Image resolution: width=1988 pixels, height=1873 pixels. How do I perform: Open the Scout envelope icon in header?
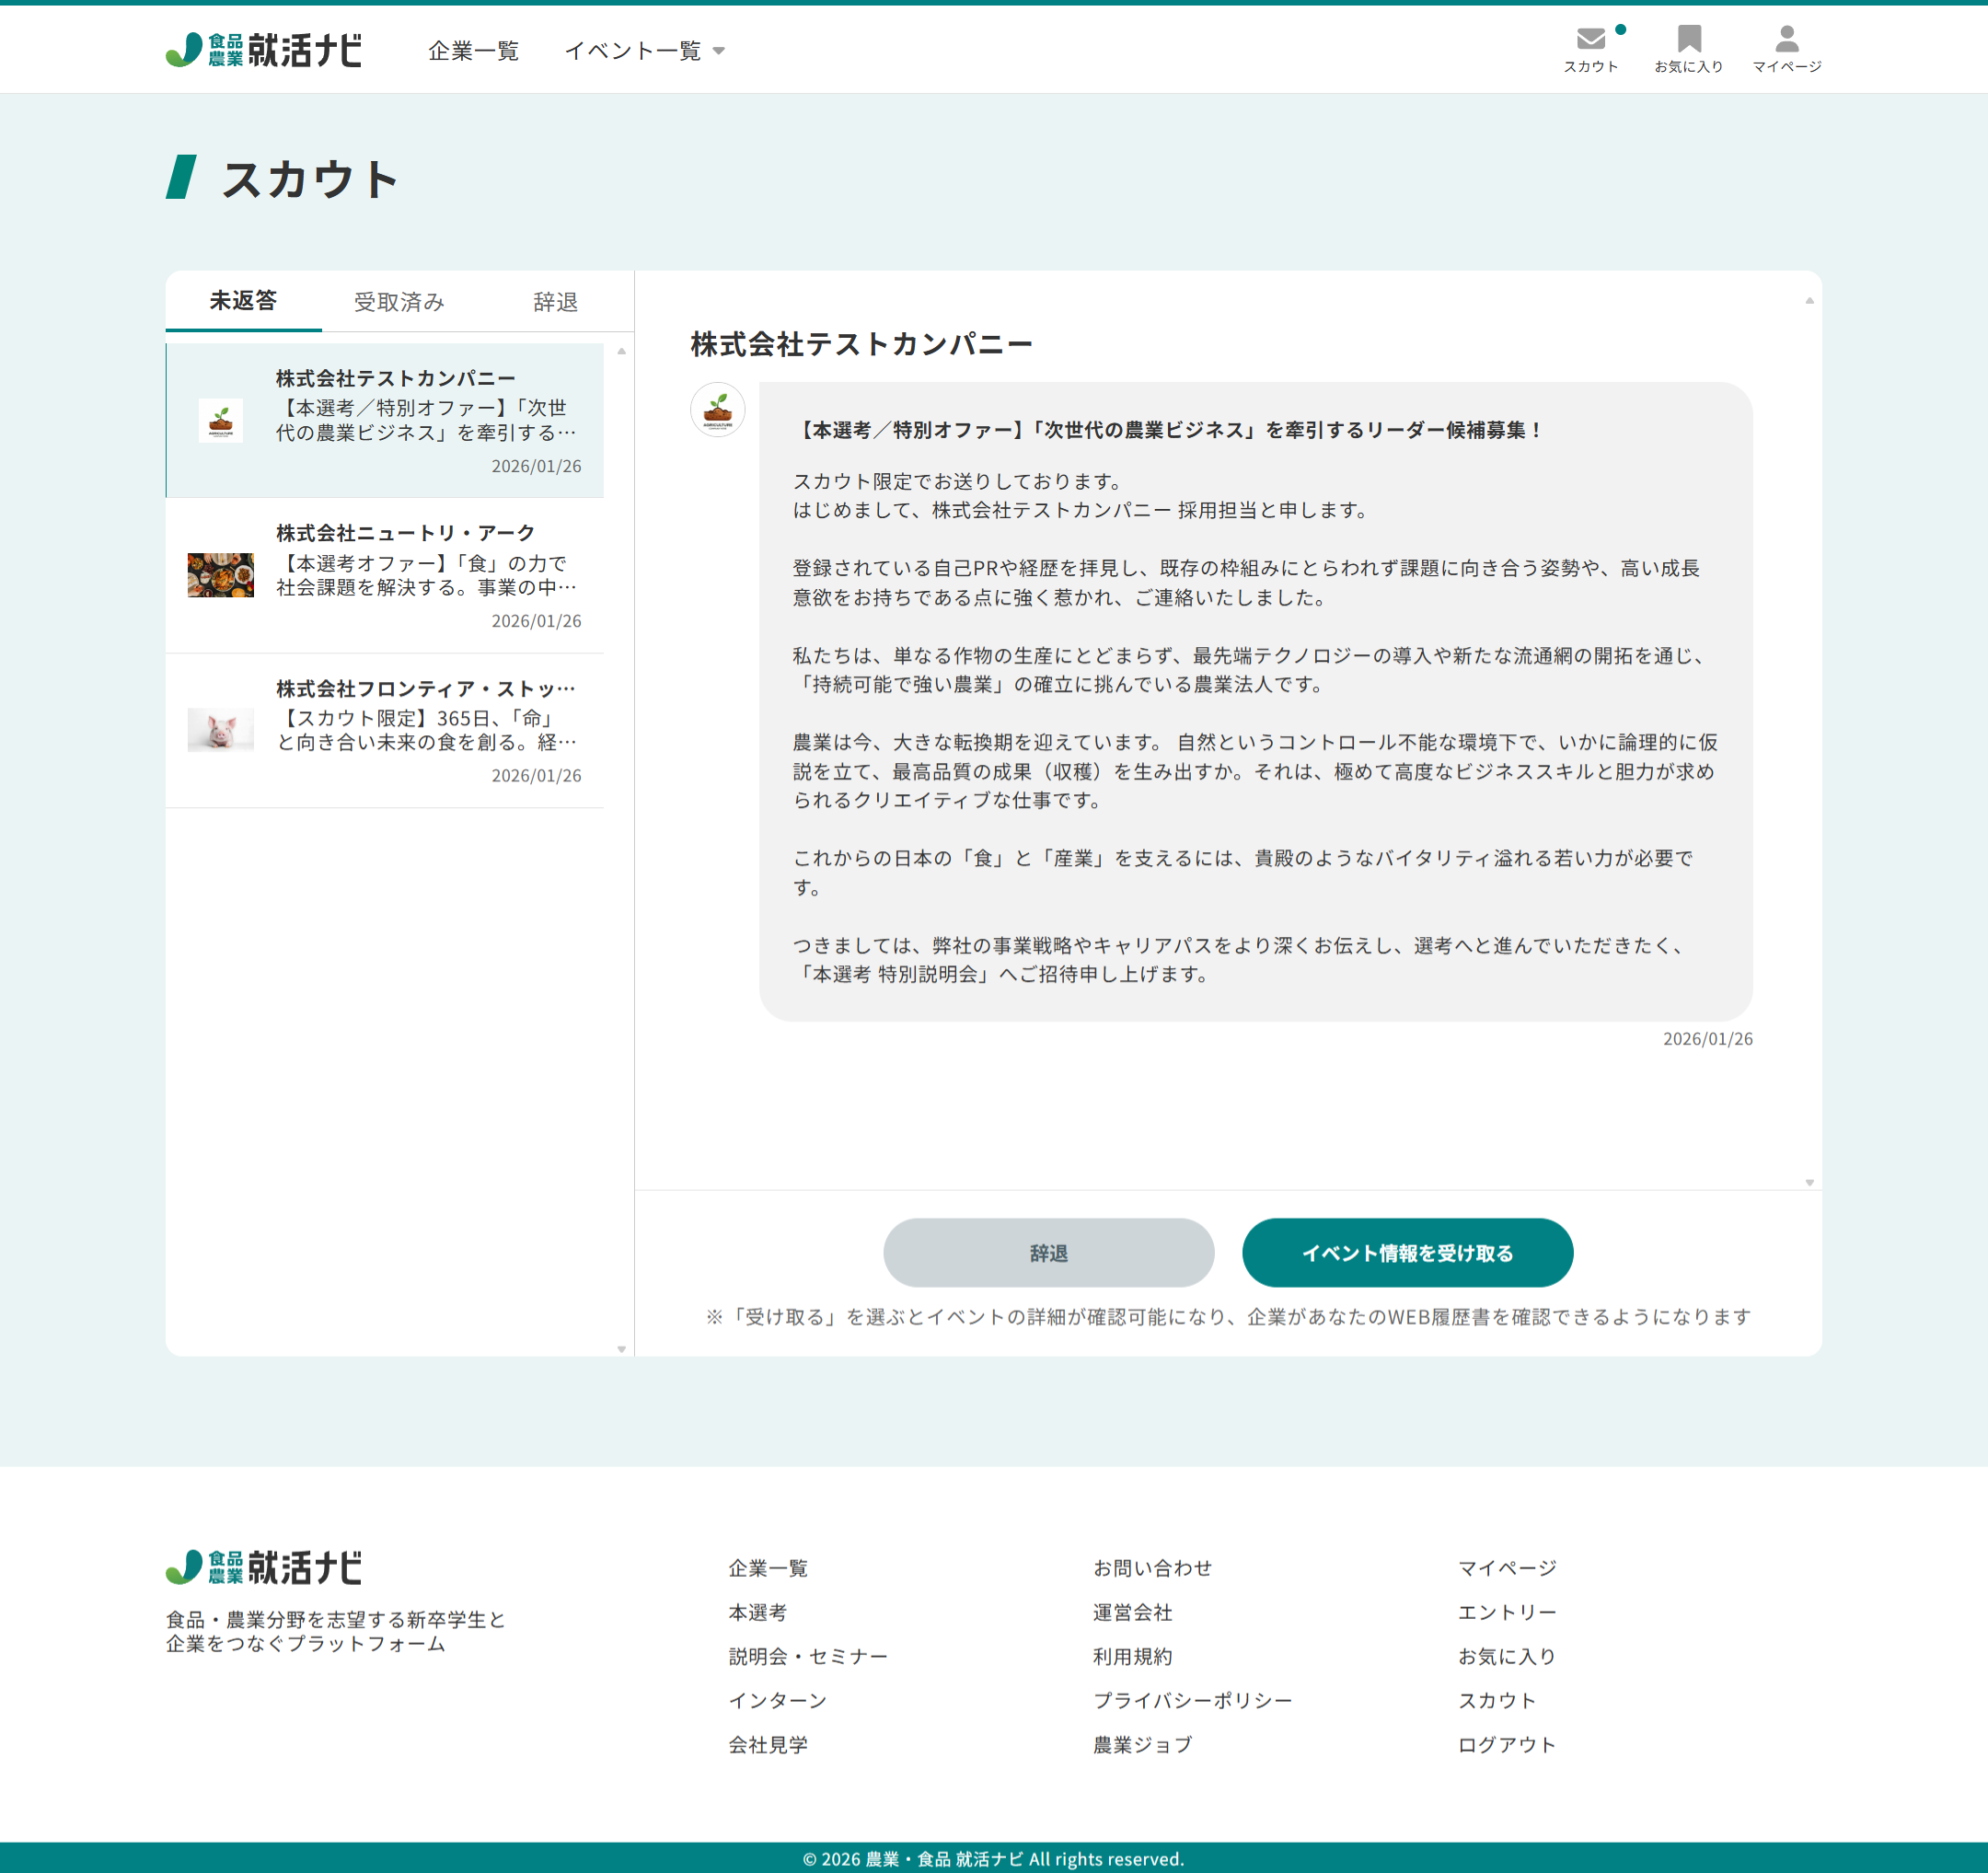[1590, 40]
